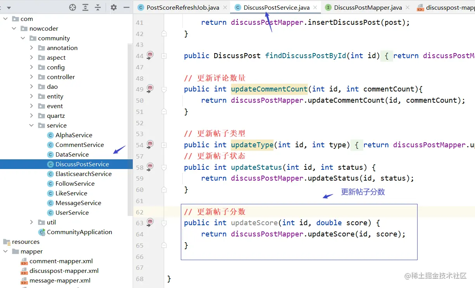Switch to PostScoreRefreshJob.java tab
This screenshot has width=475, height=288.
183,7
